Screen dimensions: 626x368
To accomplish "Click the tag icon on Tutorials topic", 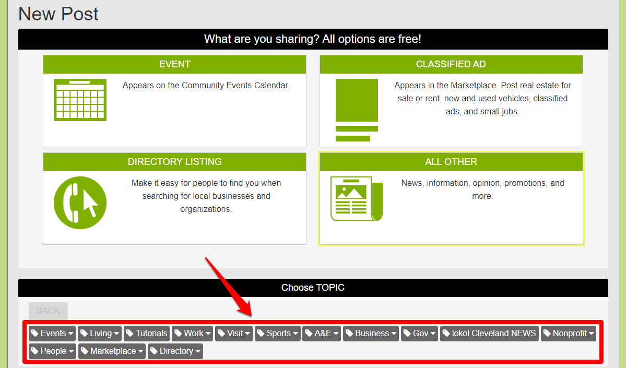I will (x=130, y=333).
